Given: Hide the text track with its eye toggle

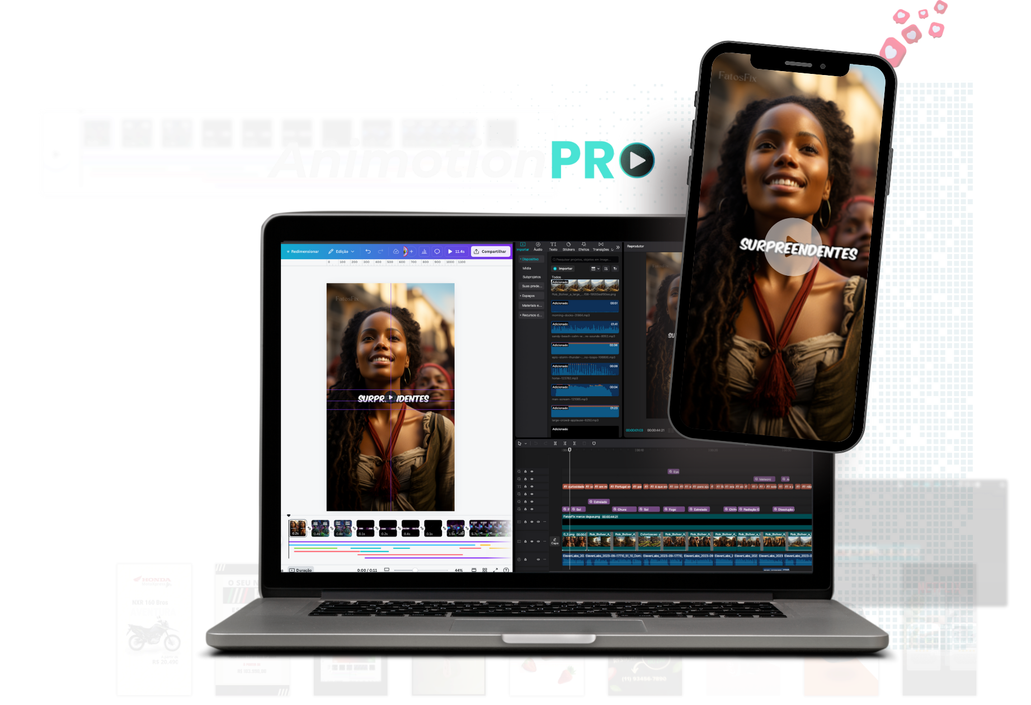Looking at the screenshot, I should [531, 487].
